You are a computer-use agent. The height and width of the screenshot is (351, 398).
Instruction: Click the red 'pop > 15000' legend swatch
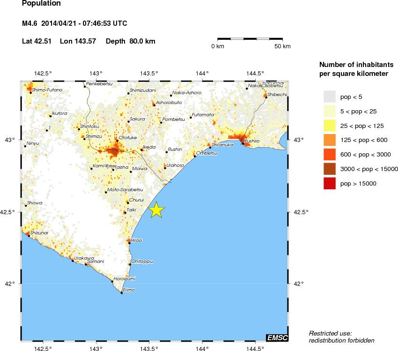click(330, 184)
